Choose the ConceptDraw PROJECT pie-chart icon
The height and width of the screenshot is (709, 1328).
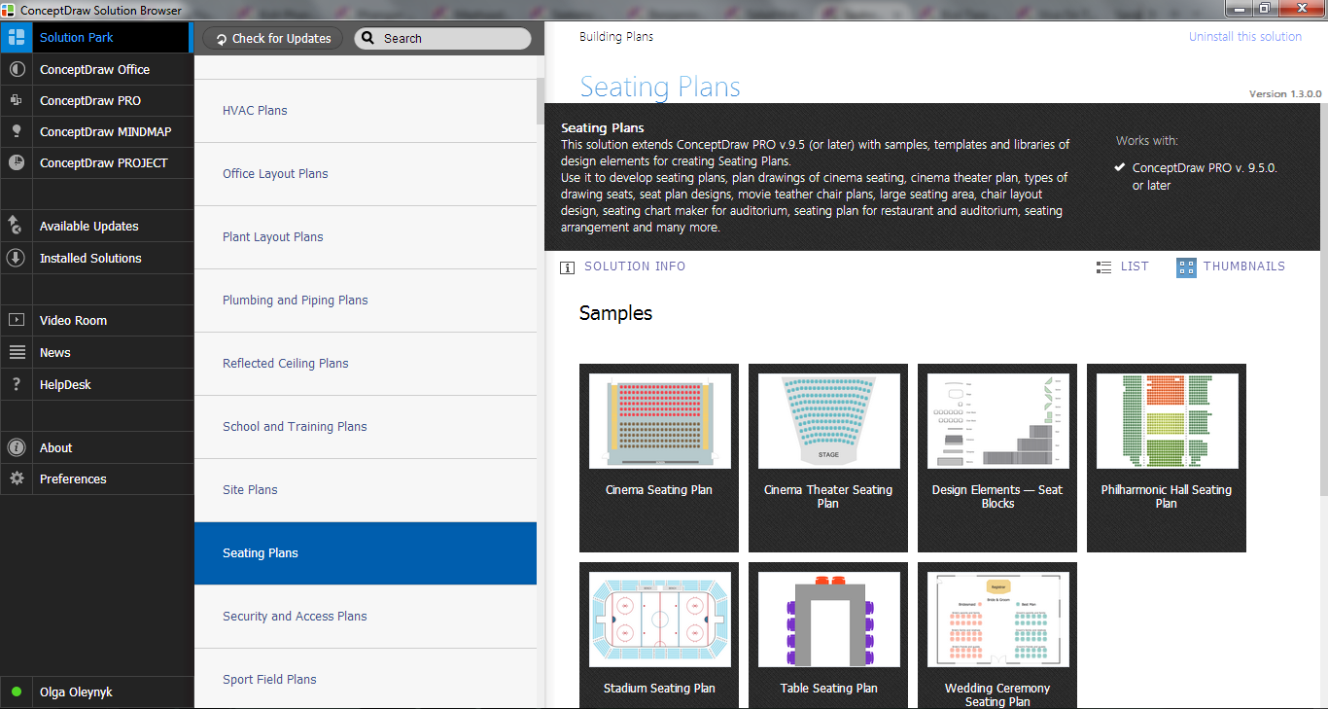(16, 162)
